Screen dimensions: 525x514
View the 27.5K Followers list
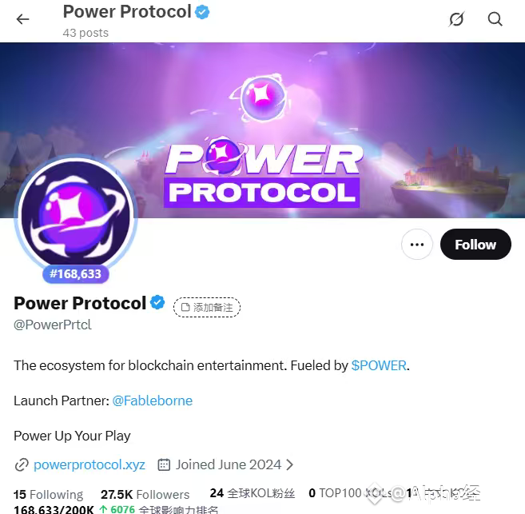pyautogui.click(x=145, y=494)
